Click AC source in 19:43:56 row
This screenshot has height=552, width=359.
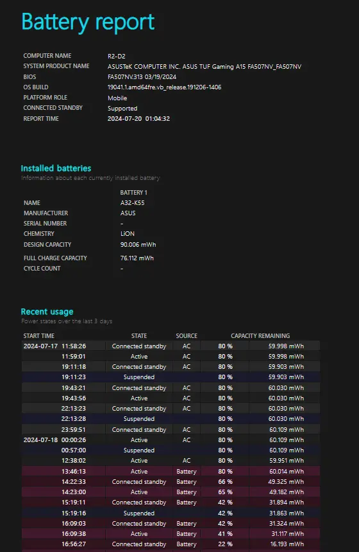click(187, 398)
